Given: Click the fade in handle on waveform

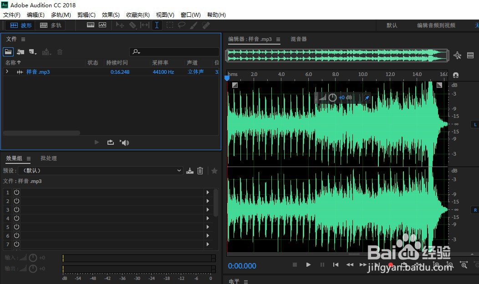Looking at the screenshot, I should tap(234, 85).
